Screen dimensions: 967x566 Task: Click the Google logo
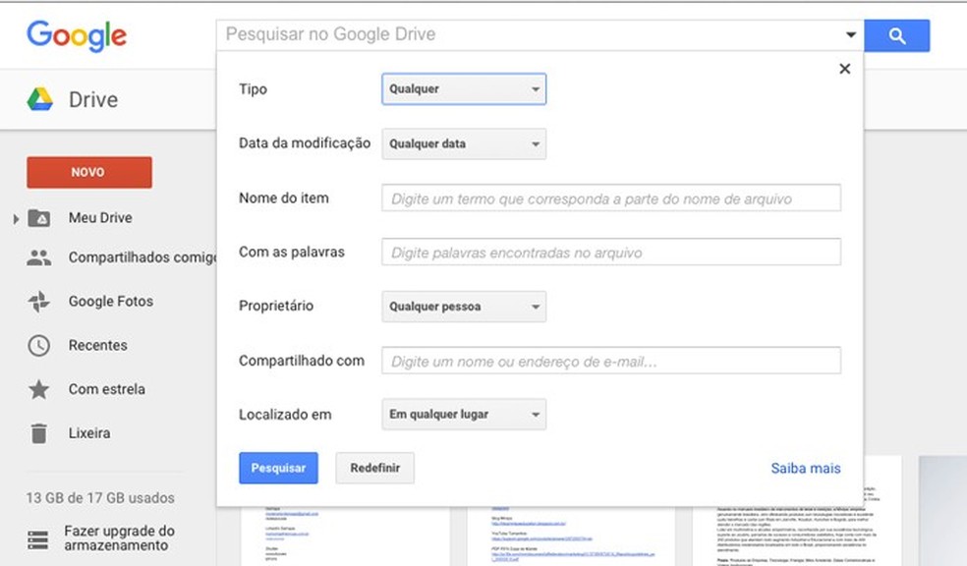pyautogui.click(x=77, y=35)
